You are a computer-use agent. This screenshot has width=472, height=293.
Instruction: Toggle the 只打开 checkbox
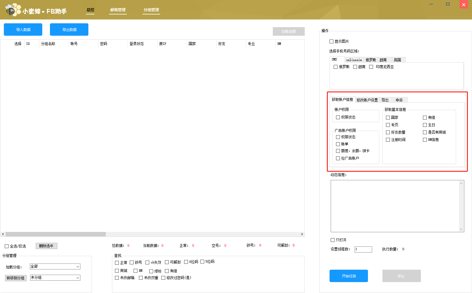point(332,240)
